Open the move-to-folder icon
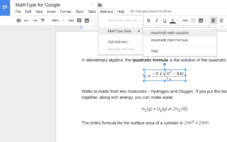Image resolution: width=227 pixels, height=142 pixels. point(100,5)
